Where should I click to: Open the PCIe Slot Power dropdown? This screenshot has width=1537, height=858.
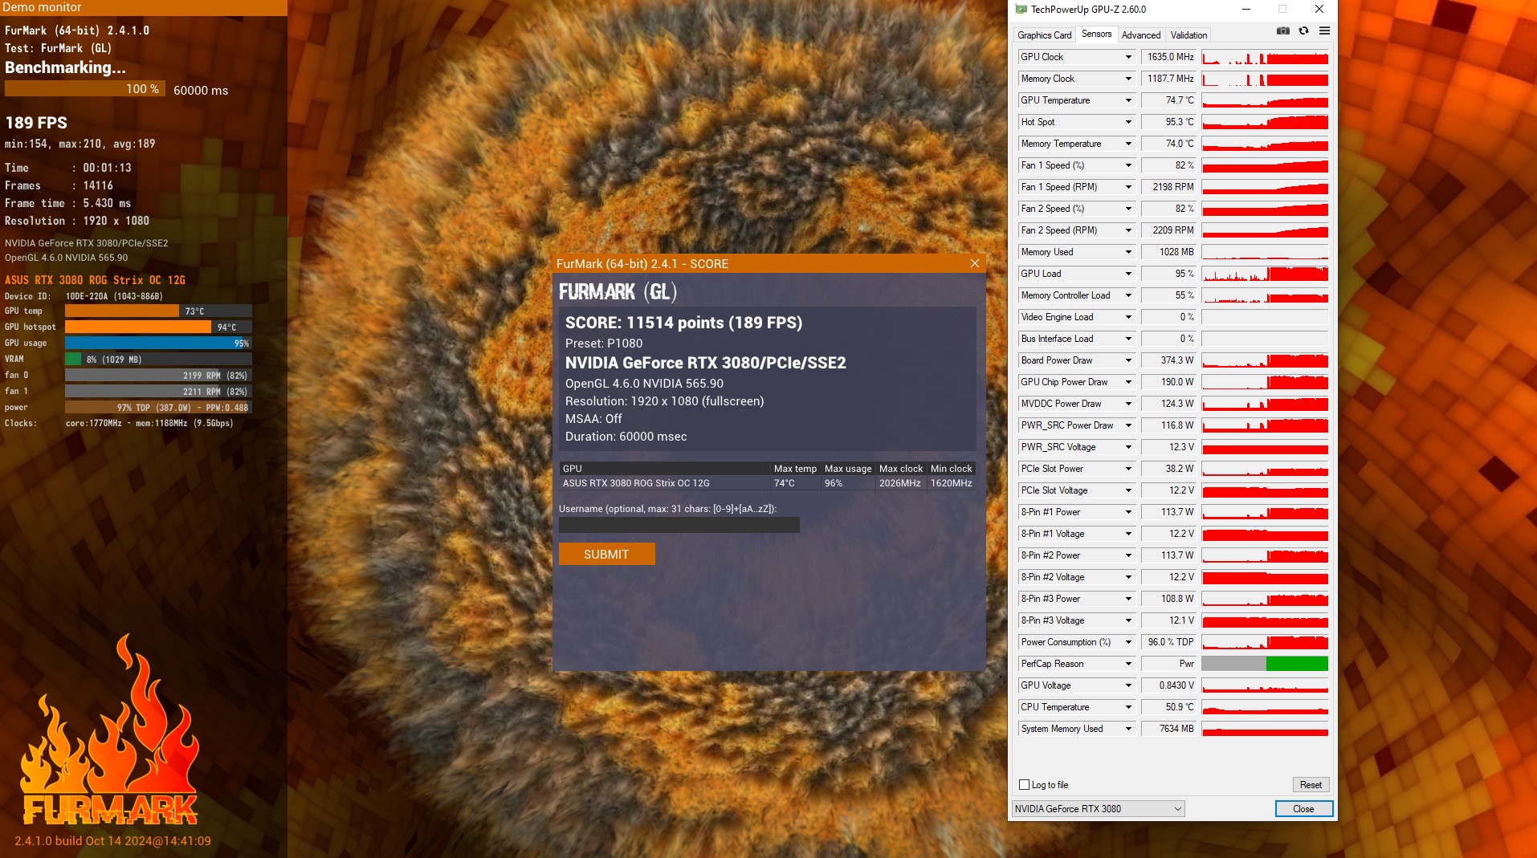click(1128, 469)
